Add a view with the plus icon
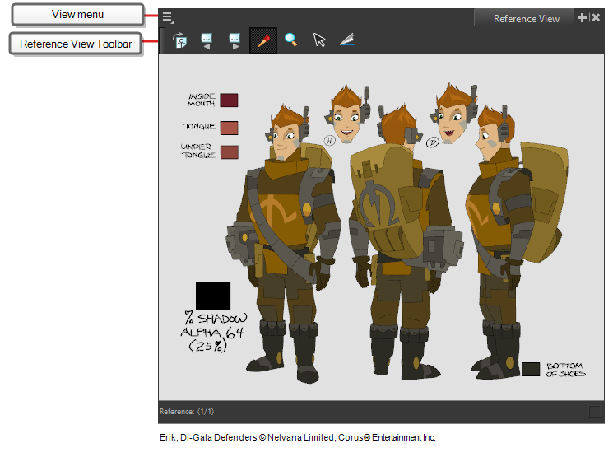This screenshot has height=457, width=613. click(x=582, y=17)
